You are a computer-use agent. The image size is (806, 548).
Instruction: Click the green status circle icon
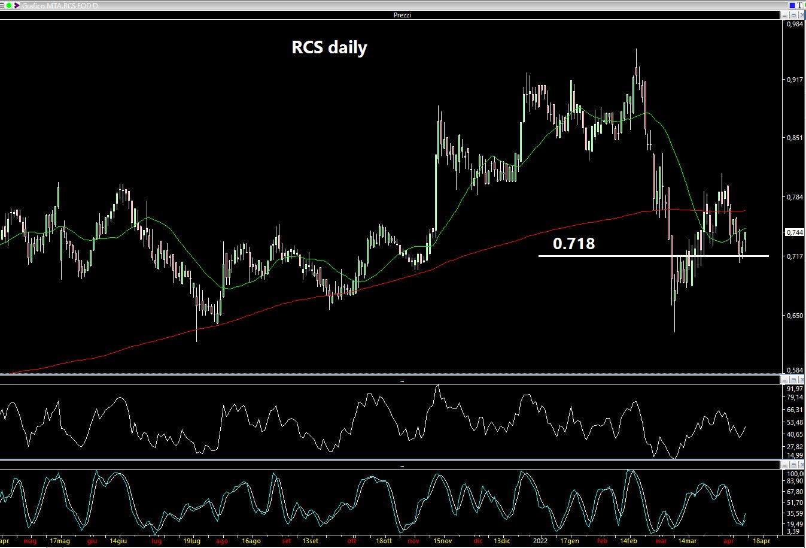[10, 5]
